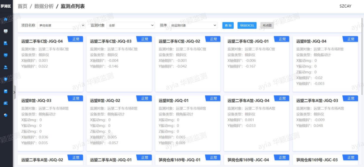Click Y轴倾斜 value -0.033 on A馆-JGQ-04
The image size is (364, 167).
coord(250,126)
